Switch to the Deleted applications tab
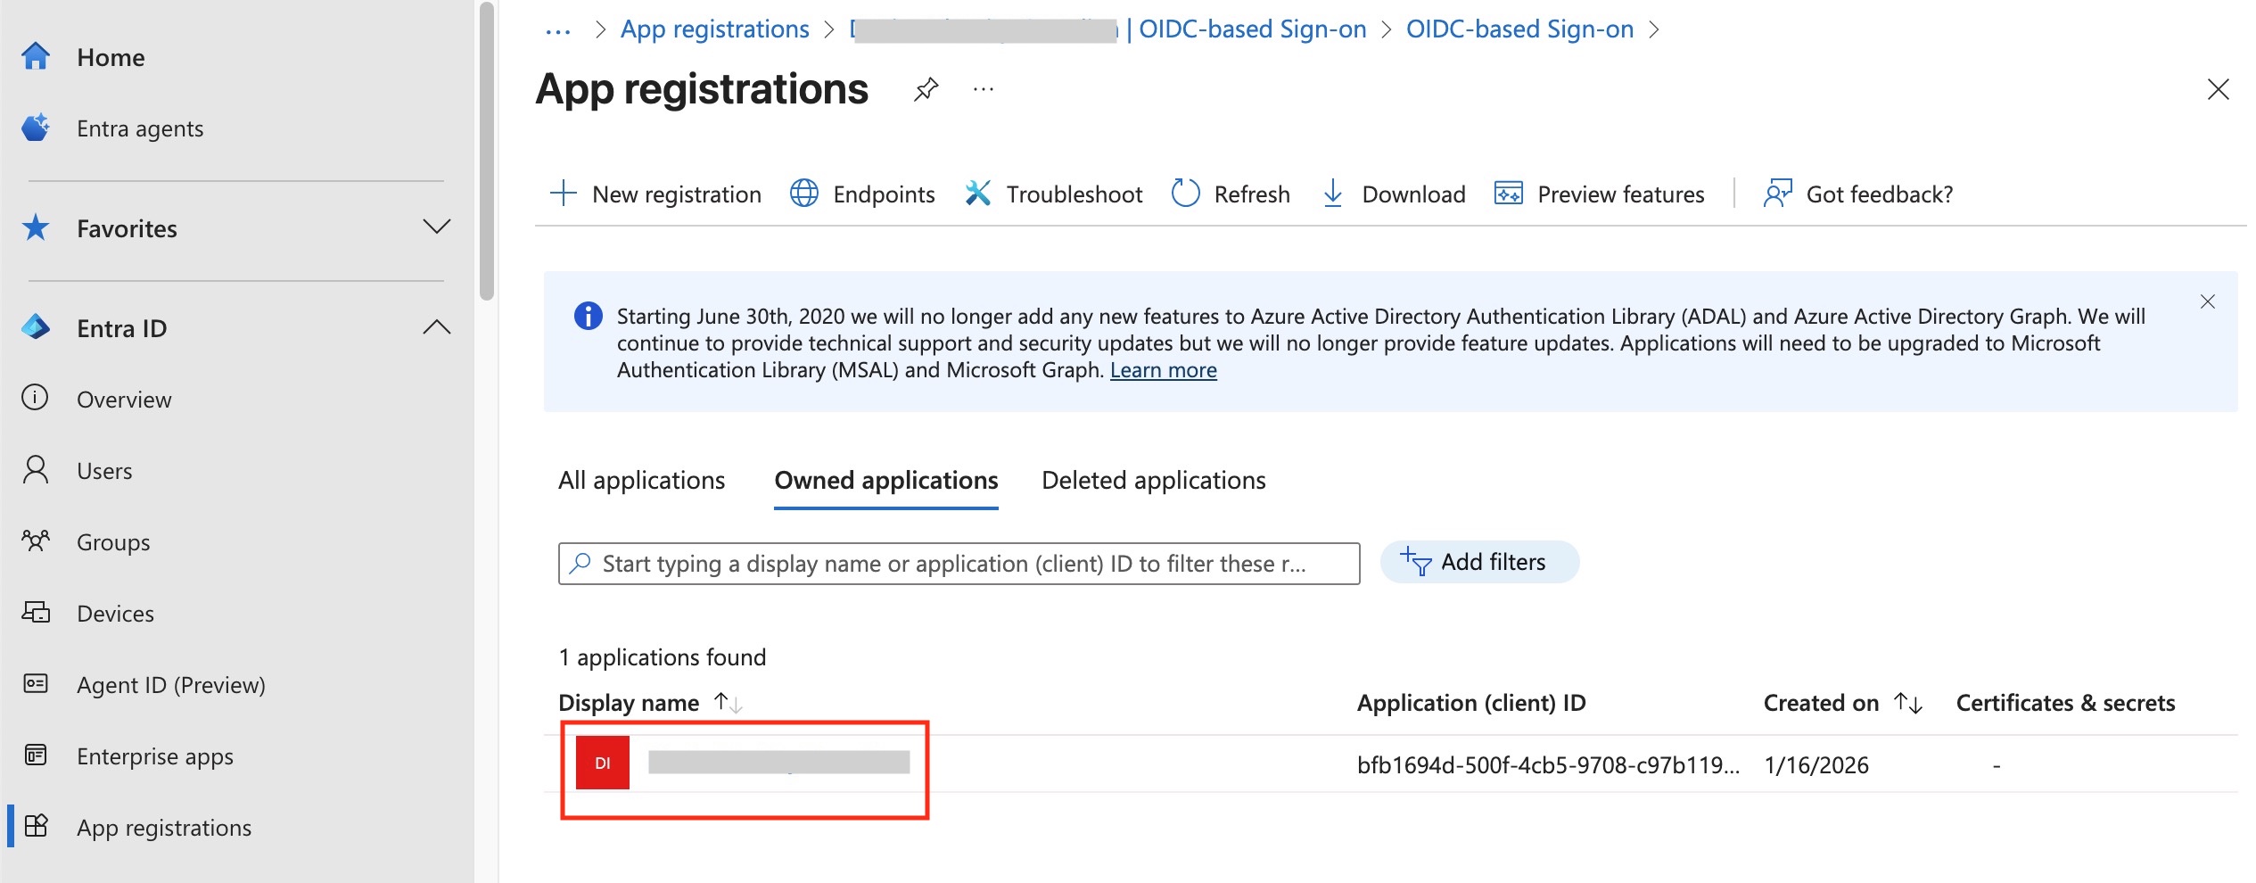 (1153, 481)
